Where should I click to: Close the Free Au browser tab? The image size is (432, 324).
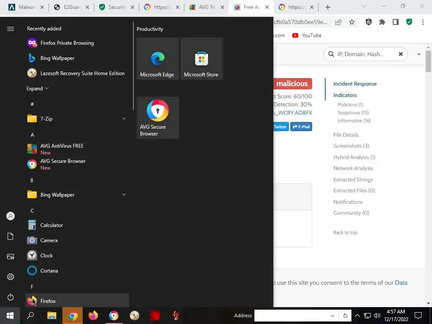click(x=267, y=7)
